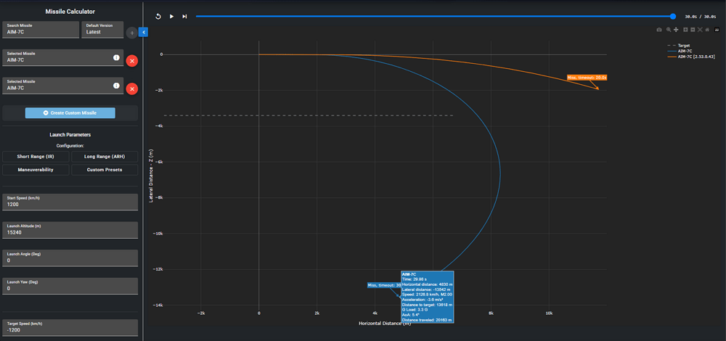Click the '30.0s / 30.0s' time readout
Screen dimensions: 726x341
click(701, 17)
